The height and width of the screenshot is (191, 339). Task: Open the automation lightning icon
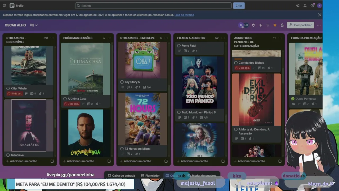pyautogui.click(x=260, y=25)
